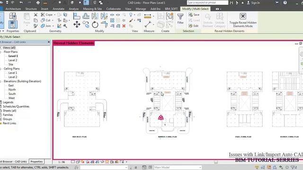
Task: Click Save selection button
Action: (x=194, y=15)
